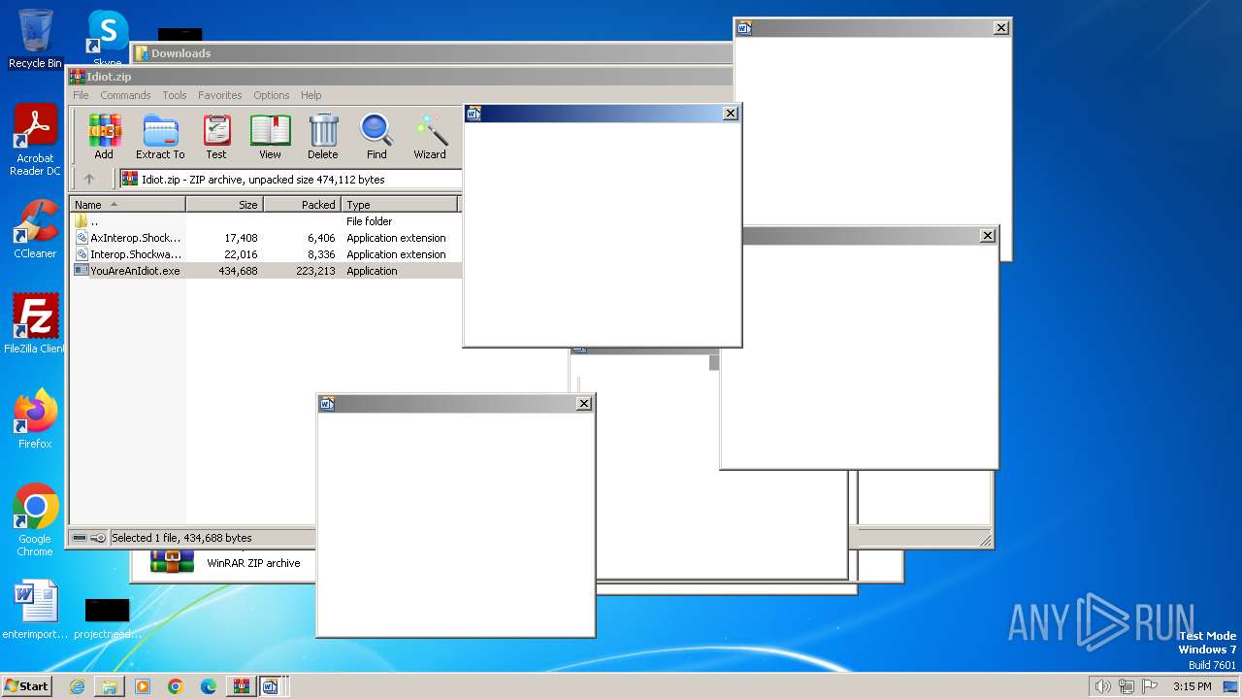Open the CCleaner desktop shortcut
The width and height of the screenshot is (1242, 699).
35,229
